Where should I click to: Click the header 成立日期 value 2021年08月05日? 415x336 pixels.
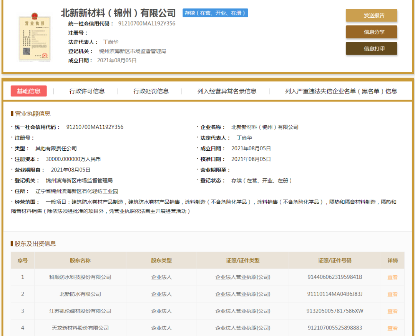(x=117, y=60)
